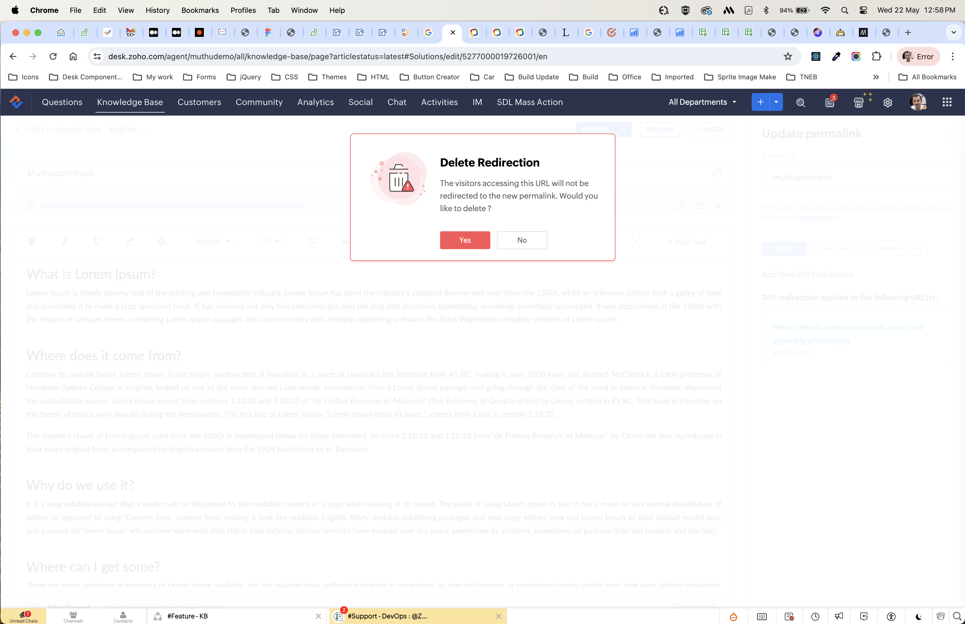965x624 pixels.
Task: Click No to cancel deletion
Action: coord(522,240)
